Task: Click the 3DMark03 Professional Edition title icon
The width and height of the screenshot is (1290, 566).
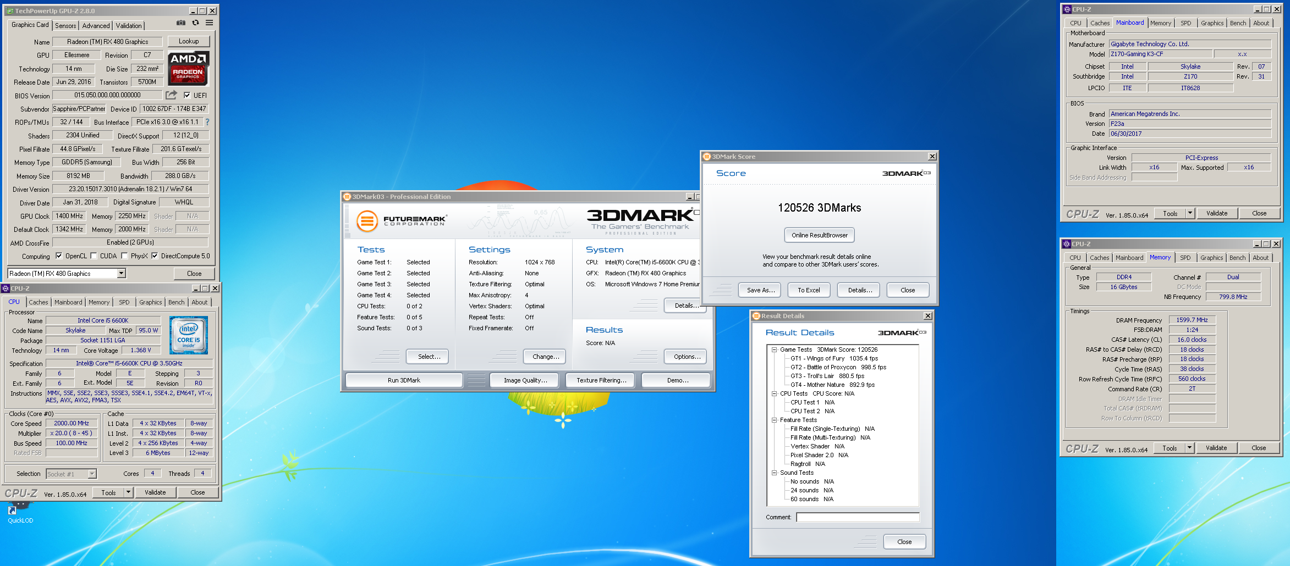Action: tap(347, 197)
